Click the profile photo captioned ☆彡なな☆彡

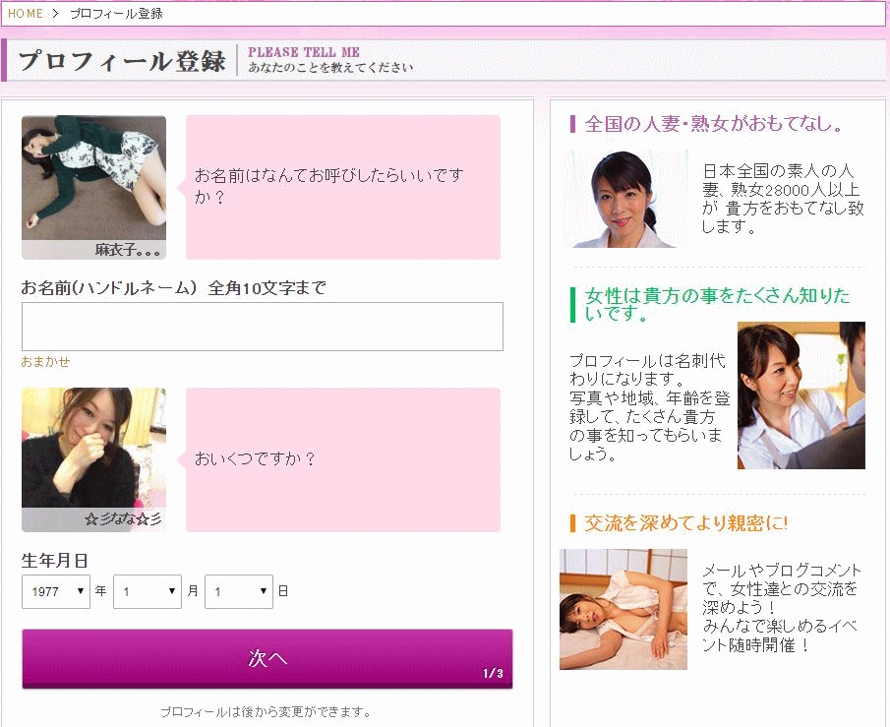pos(93,458)
